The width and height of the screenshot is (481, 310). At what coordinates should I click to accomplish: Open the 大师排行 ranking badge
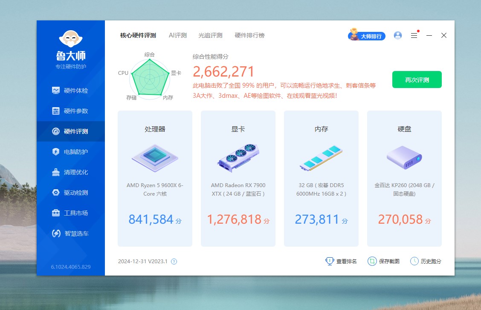pyautogui.click(x=367, y=35)
